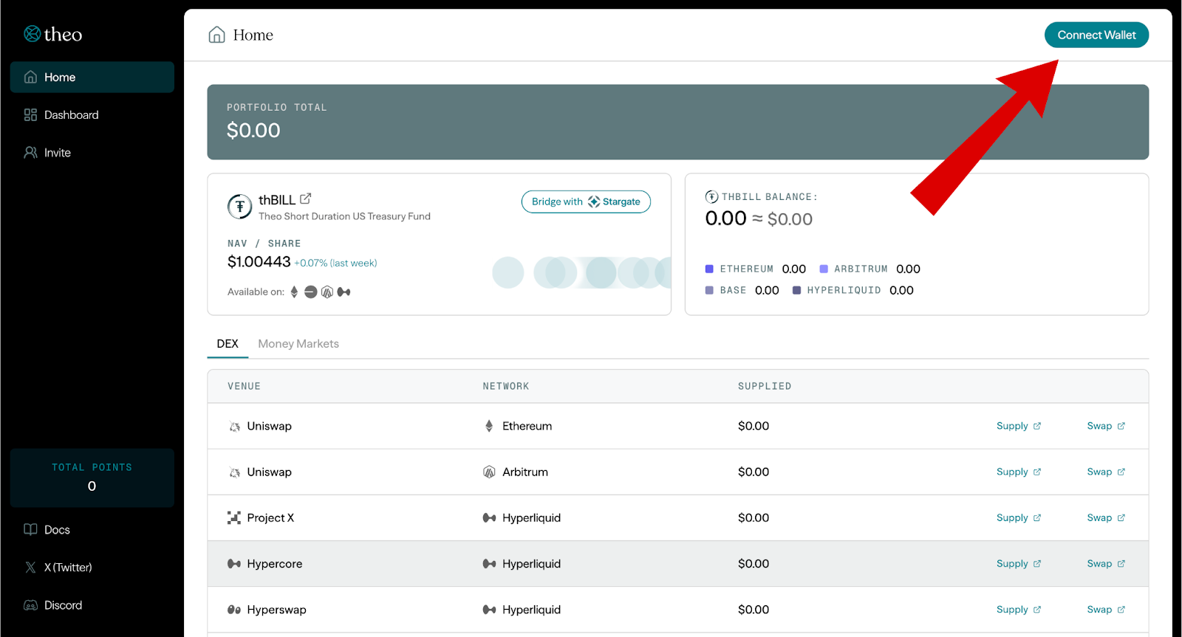This screenshot has height=637, width=1182.
Task: Click the Project X venue icon
Action: point(234,518)
